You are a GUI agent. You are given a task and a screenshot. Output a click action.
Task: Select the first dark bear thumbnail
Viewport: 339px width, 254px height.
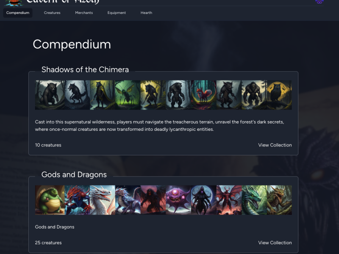tap(50, 95)
